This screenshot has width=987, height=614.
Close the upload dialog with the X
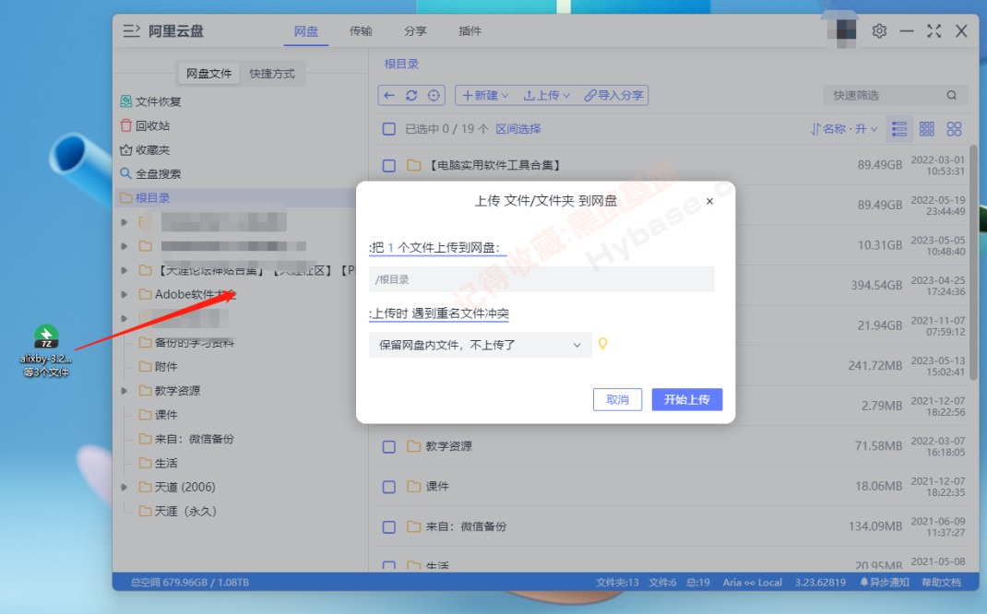coord(709,201)
